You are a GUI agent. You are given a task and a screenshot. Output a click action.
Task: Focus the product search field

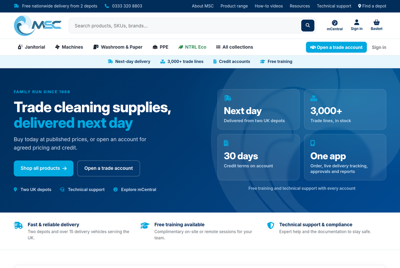click(x=185, y=26)
